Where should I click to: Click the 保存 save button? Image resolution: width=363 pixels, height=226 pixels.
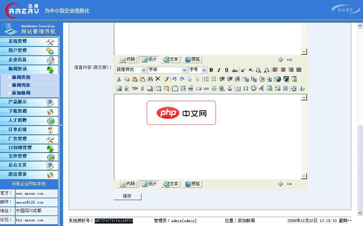click(127, 196)
